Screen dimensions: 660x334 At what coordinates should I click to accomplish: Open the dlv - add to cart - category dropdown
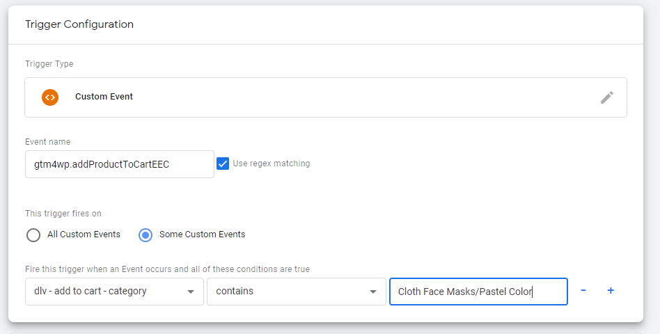pos(114,291)
